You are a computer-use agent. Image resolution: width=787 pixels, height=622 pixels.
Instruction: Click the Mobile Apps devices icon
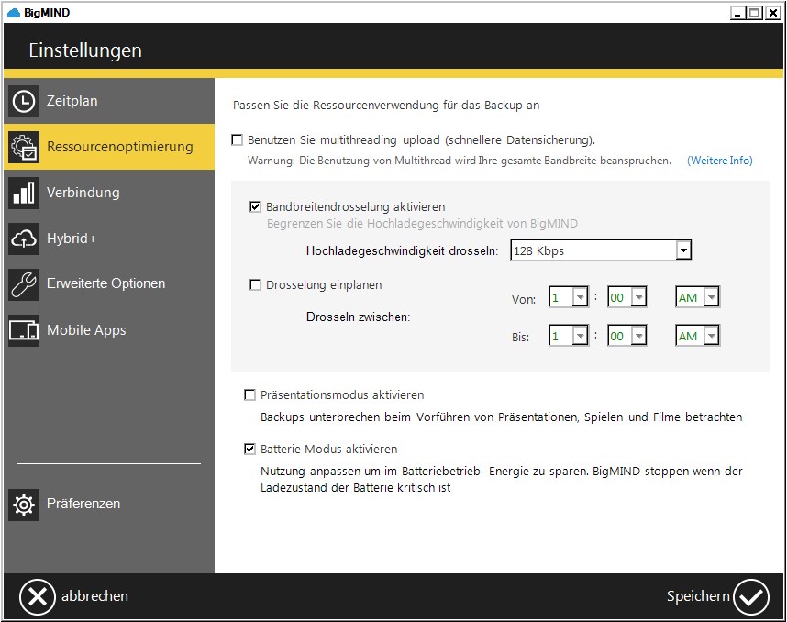click(x=24, y=330)
